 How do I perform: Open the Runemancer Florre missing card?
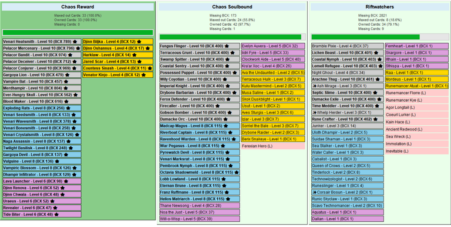417,93
